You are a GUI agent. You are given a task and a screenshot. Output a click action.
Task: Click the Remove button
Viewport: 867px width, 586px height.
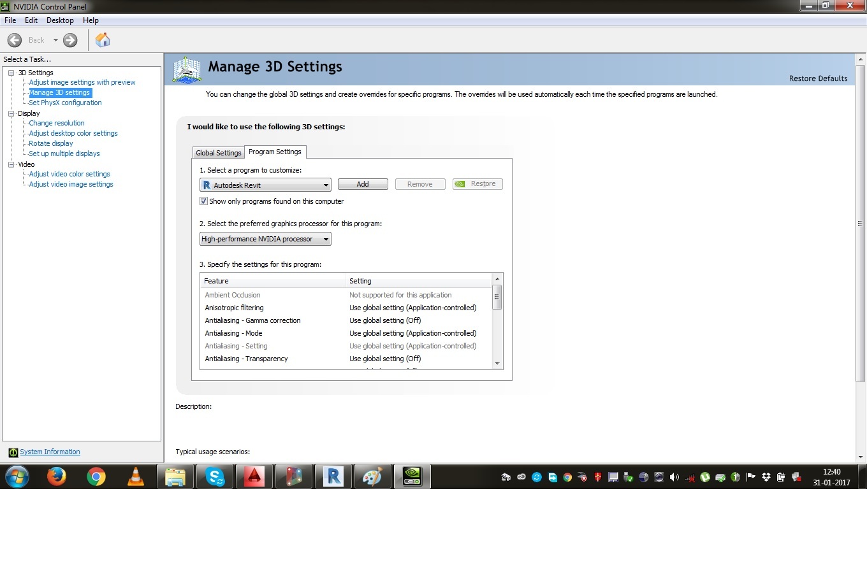pos(420,184)
